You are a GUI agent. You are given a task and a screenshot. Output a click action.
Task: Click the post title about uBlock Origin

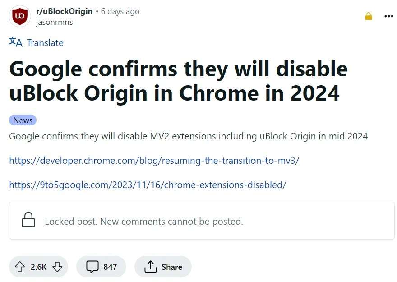pos(178,82)
